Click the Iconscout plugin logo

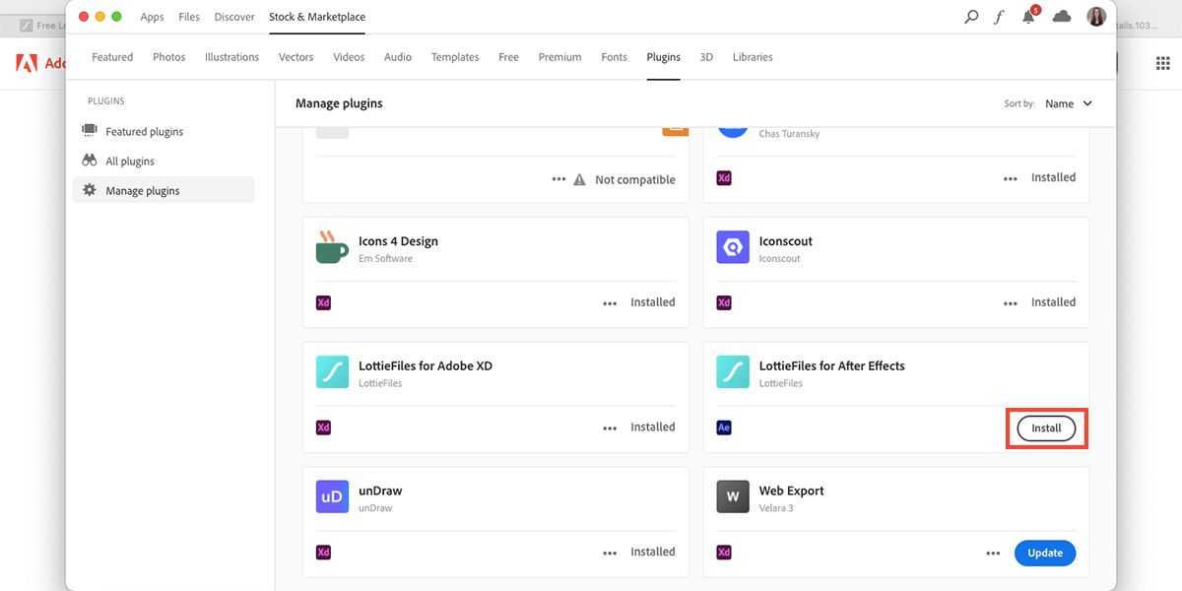tap(733, 247)
